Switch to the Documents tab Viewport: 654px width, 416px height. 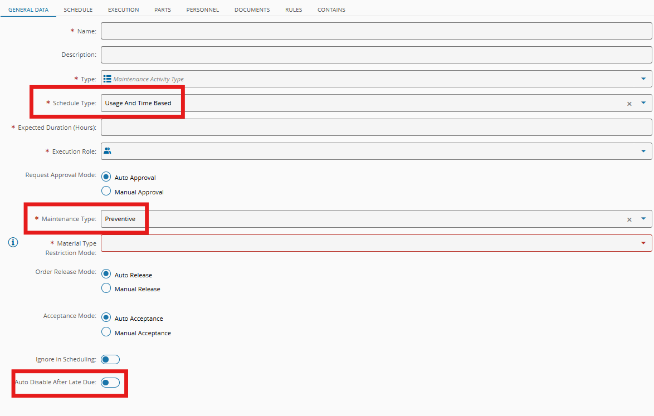(252, 9)
